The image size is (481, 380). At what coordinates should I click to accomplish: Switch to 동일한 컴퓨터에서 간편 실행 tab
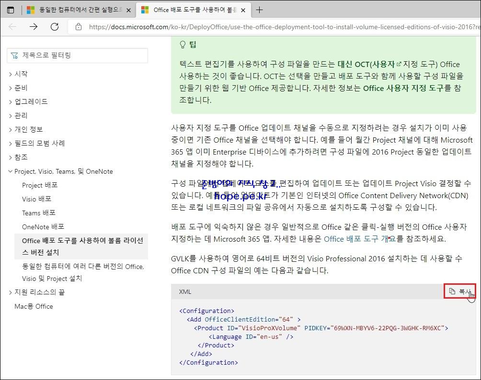point(79,10)
